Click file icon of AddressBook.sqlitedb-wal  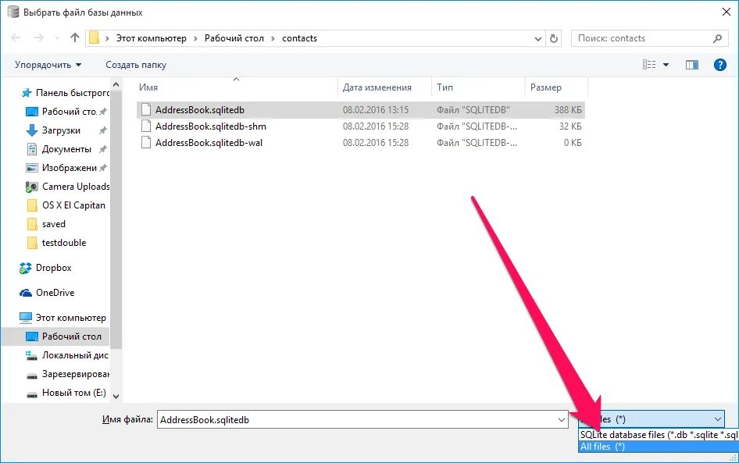[x=146, y=143]
